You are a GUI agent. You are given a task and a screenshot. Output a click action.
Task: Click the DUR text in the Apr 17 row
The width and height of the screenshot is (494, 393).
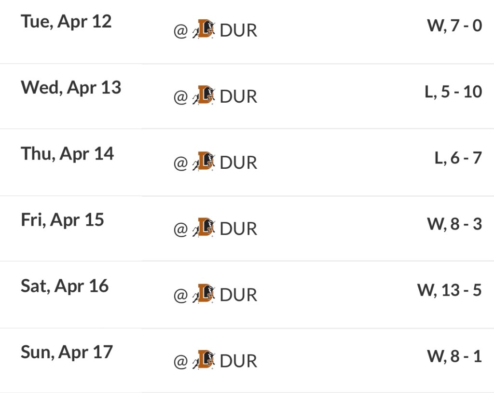(x=238, y=361)
